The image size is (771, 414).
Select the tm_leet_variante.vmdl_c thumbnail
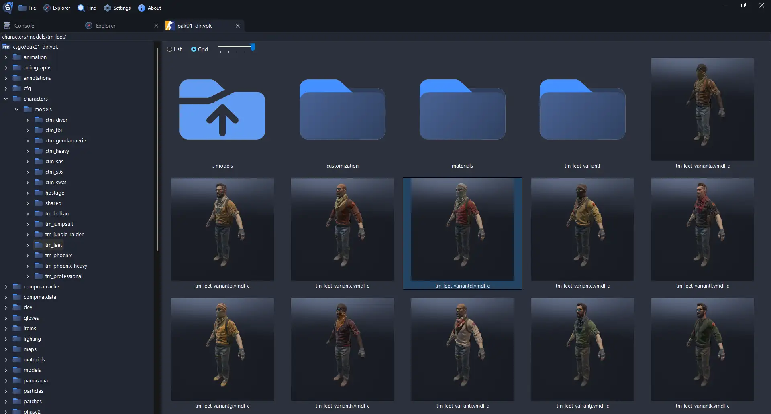[x=582, y=229]
